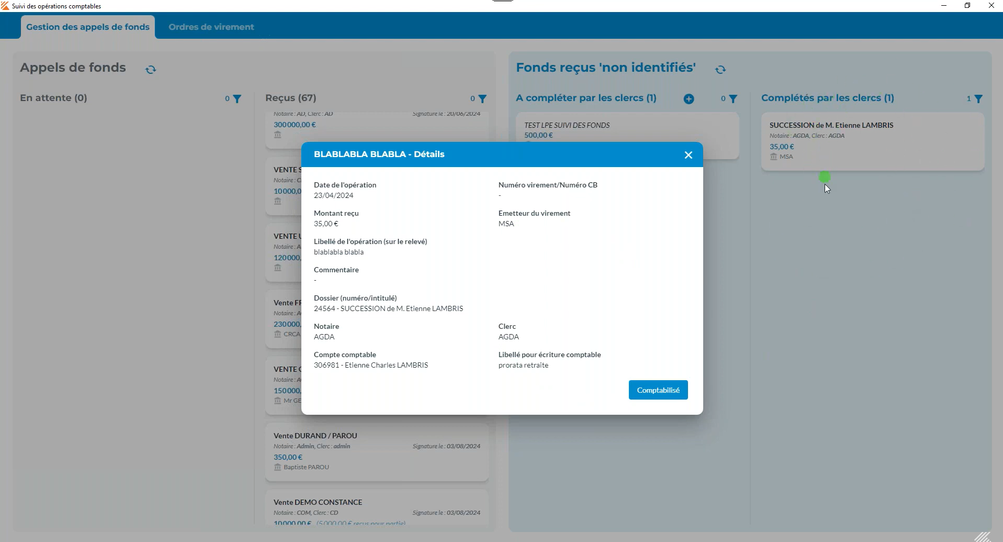Filter the En attente column

tap(237, 98)
